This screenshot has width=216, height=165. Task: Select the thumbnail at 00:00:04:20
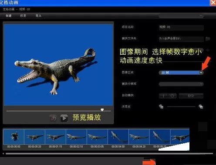pos(139,137)
